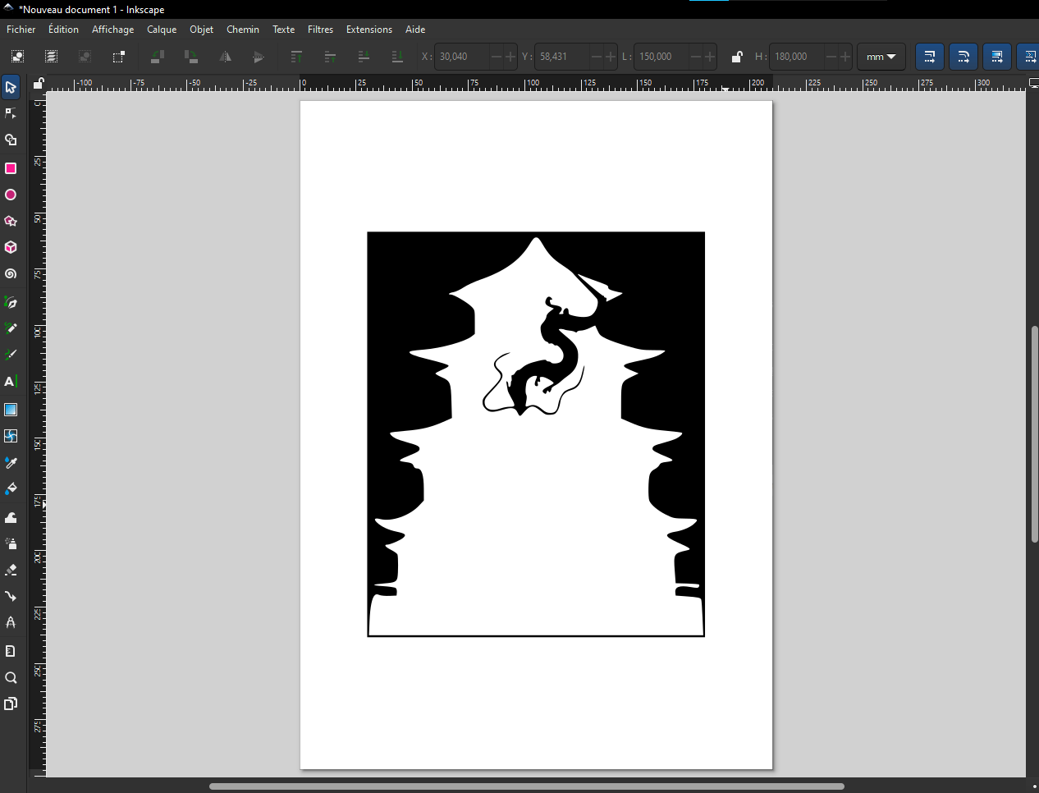Click the L width input field
The height and width of the screenshot is (793, 1039).
coord(660,57)
